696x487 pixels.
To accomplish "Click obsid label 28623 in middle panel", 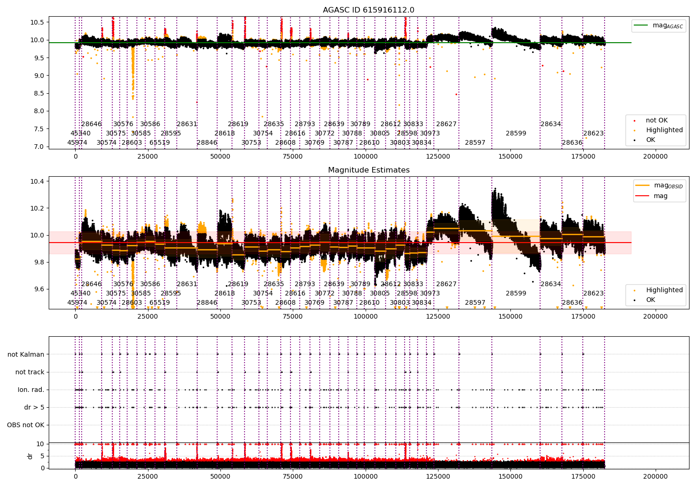I will [x=593, y=293].
